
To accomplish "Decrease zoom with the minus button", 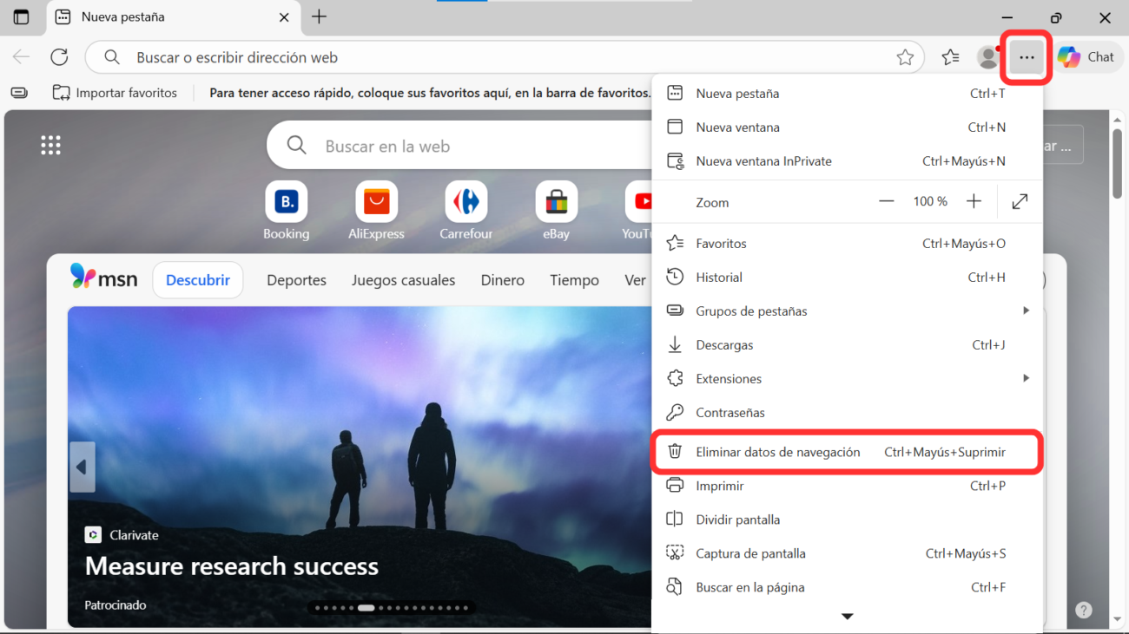I will [886, 202].
